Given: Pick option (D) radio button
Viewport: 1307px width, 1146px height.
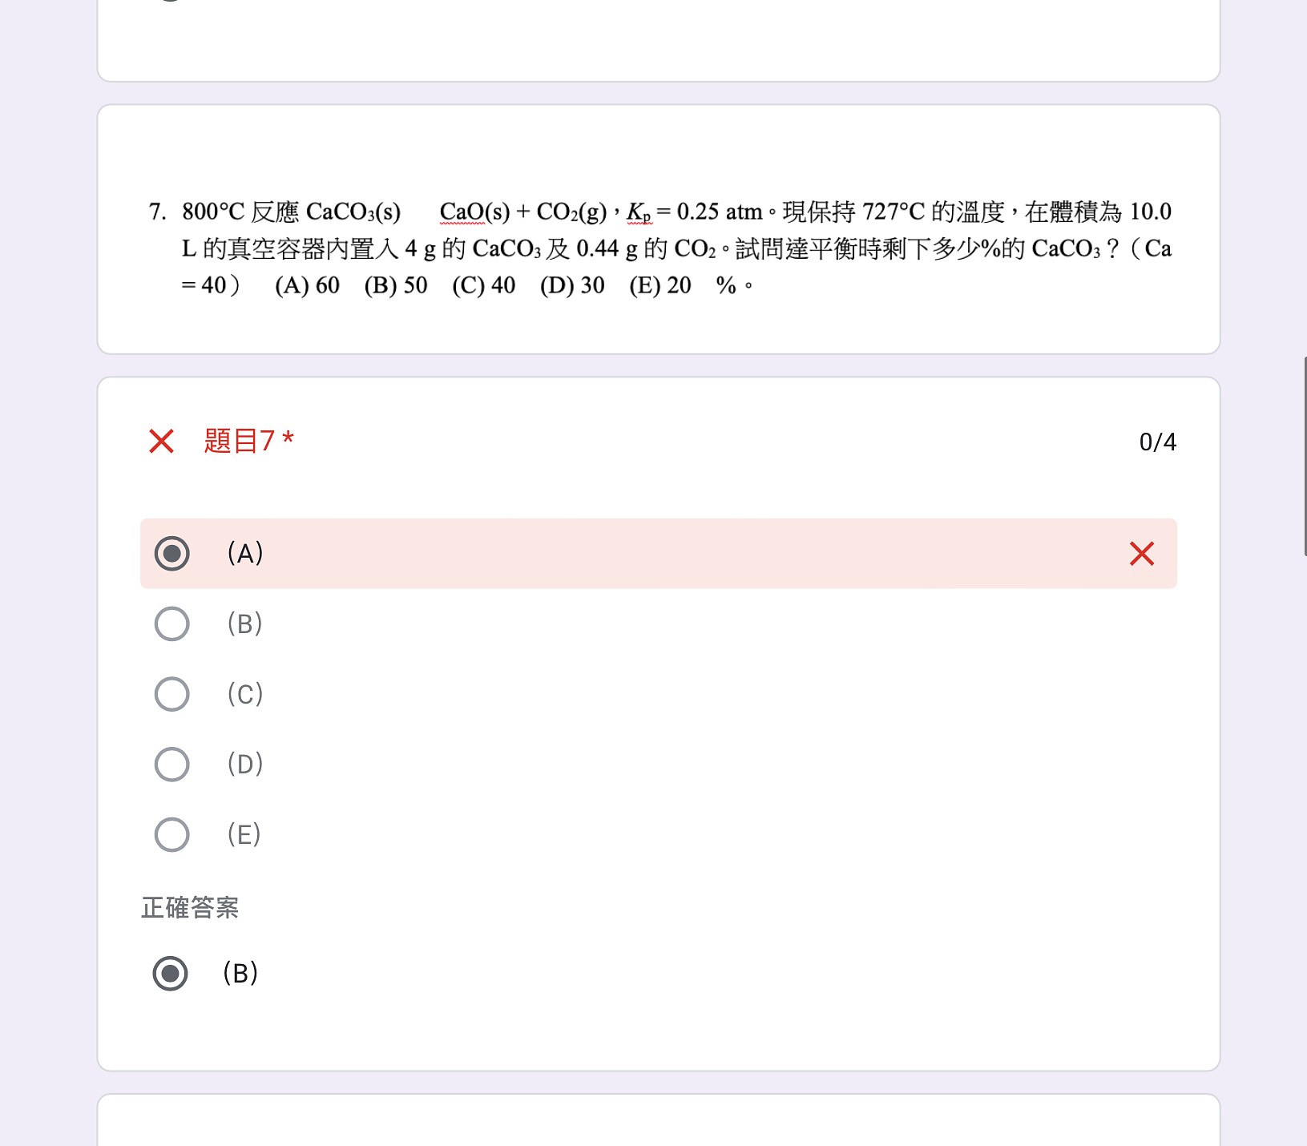Looking at the screenshot, I should point(171,765).
